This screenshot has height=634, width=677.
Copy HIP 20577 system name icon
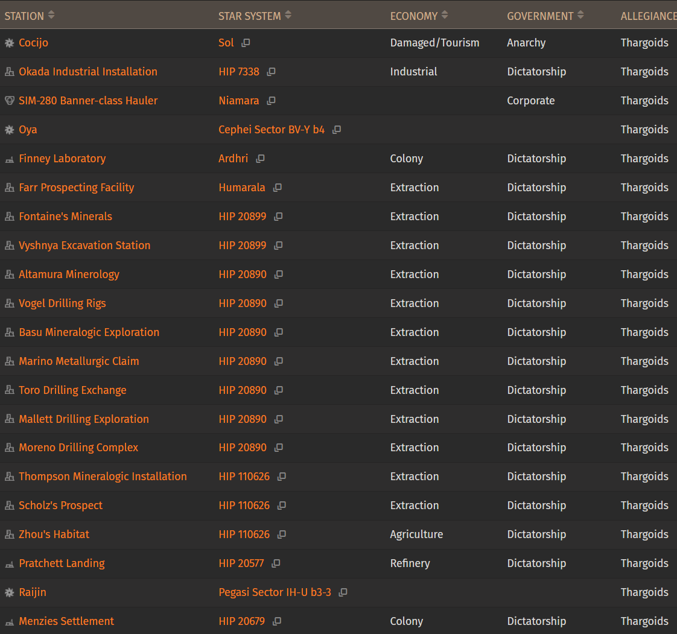276,563
